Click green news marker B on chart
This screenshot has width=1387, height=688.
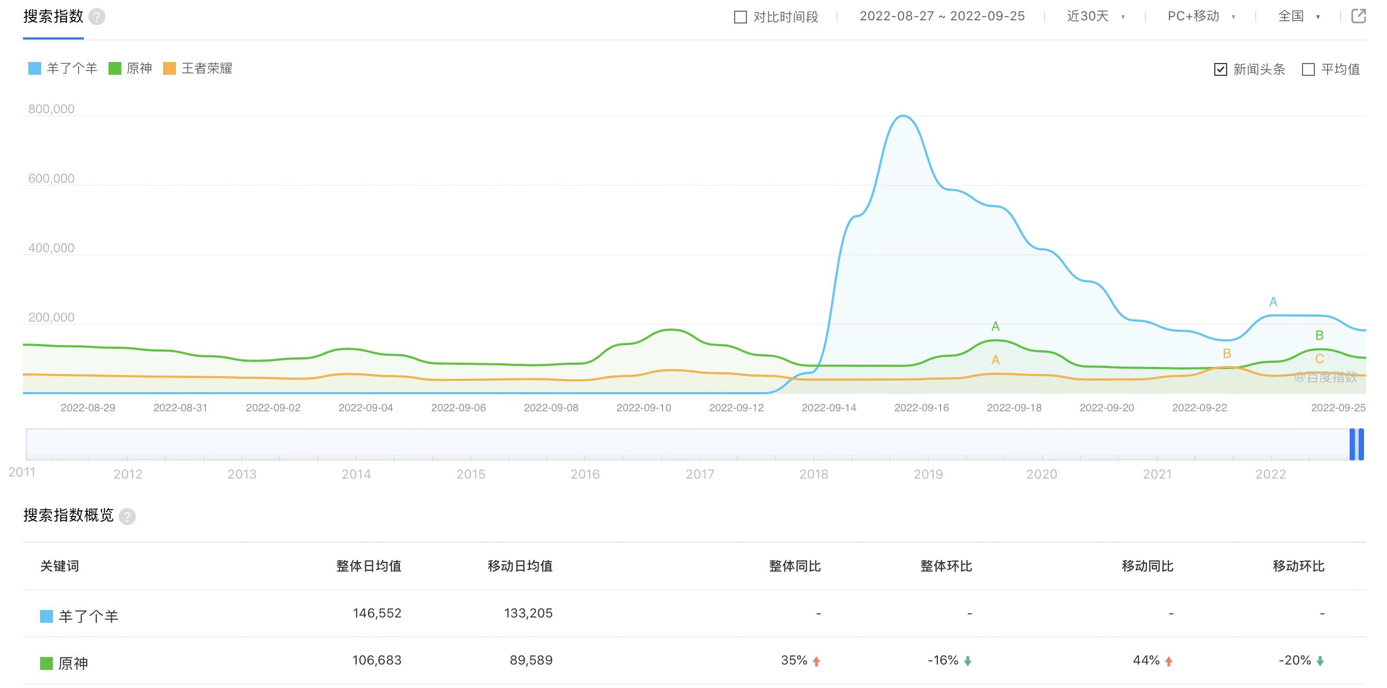[1319, 335]
